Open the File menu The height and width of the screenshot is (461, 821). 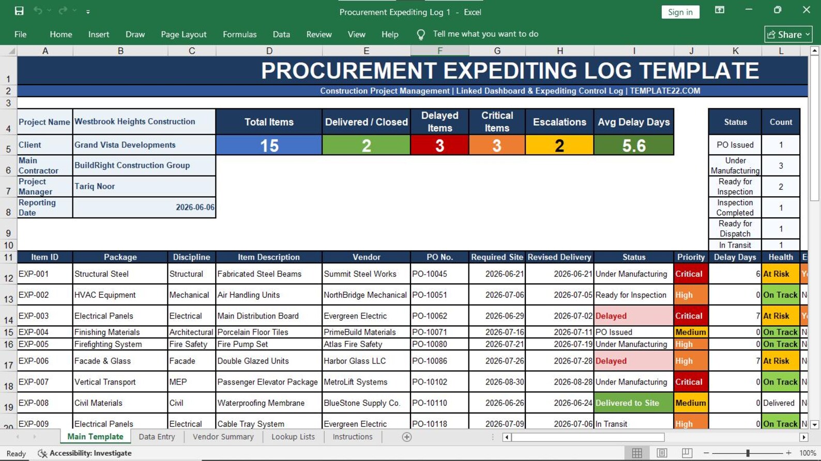pos(21,35)
